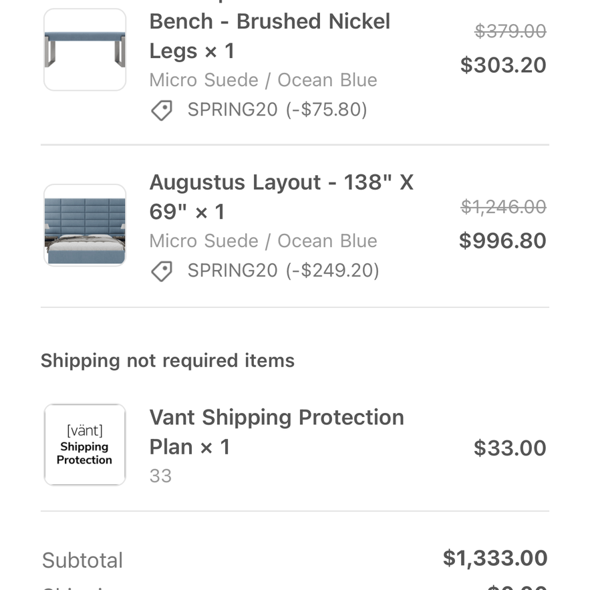Click the Shipping not required items heading
The image size is (590, 590).
point(168,361)
